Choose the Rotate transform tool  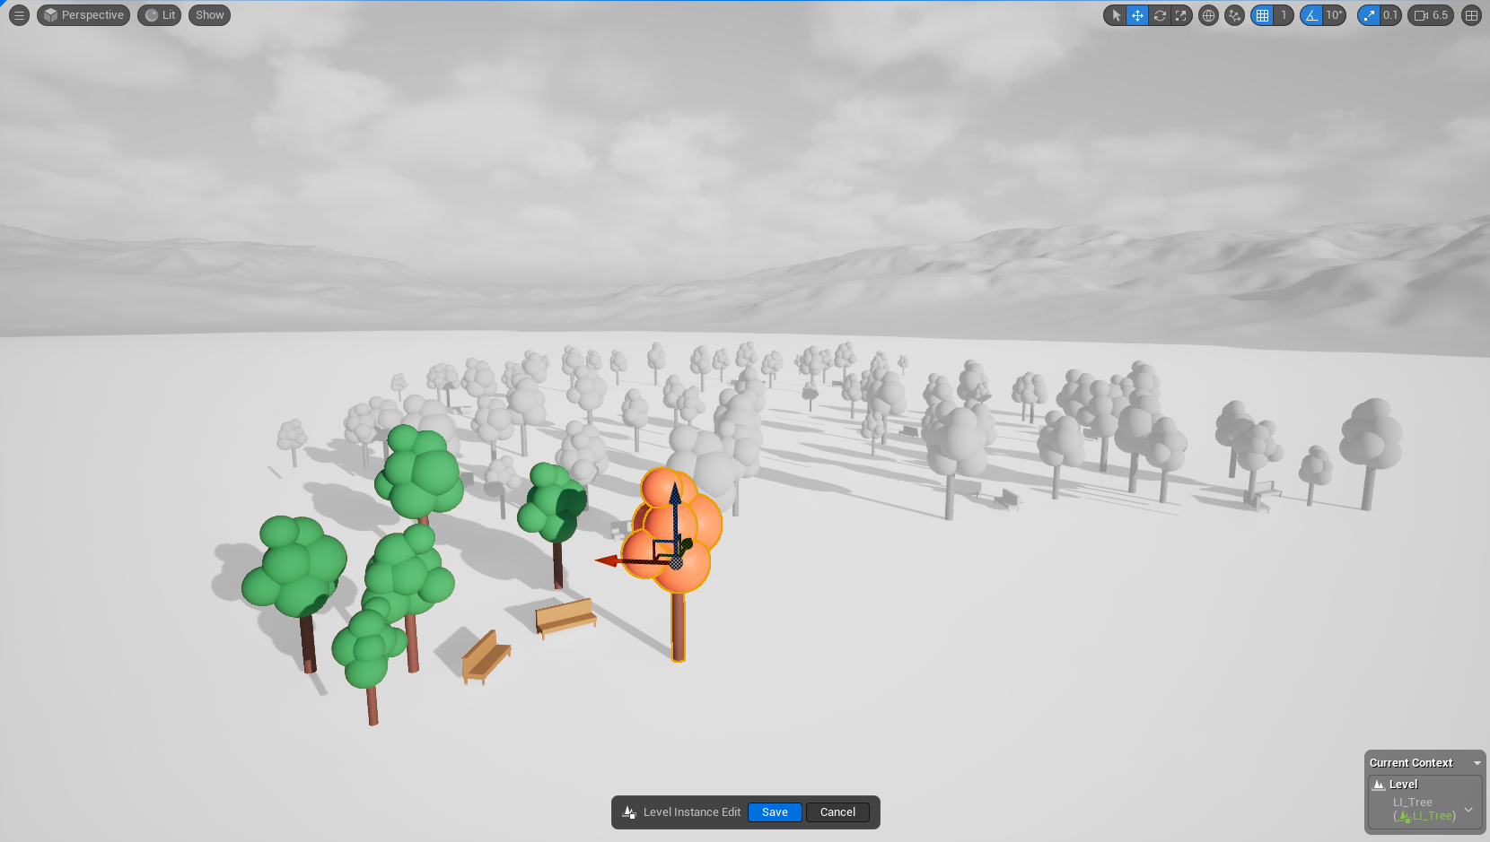(1160, 15)
